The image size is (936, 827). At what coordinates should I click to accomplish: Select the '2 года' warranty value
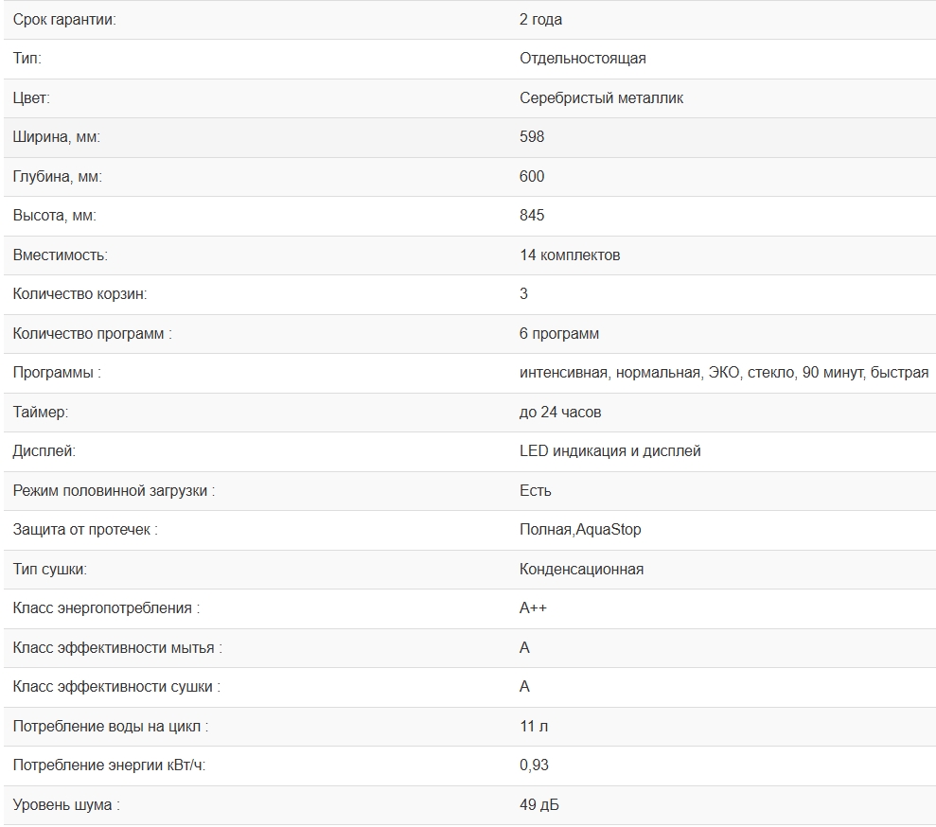540,19
